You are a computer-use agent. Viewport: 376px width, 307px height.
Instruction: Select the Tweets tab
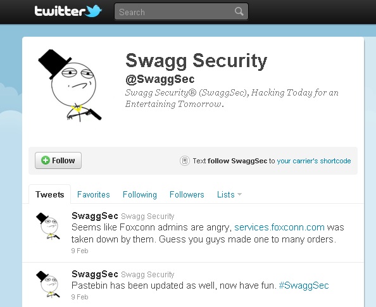pyautogui.click(x=49, y=194)
